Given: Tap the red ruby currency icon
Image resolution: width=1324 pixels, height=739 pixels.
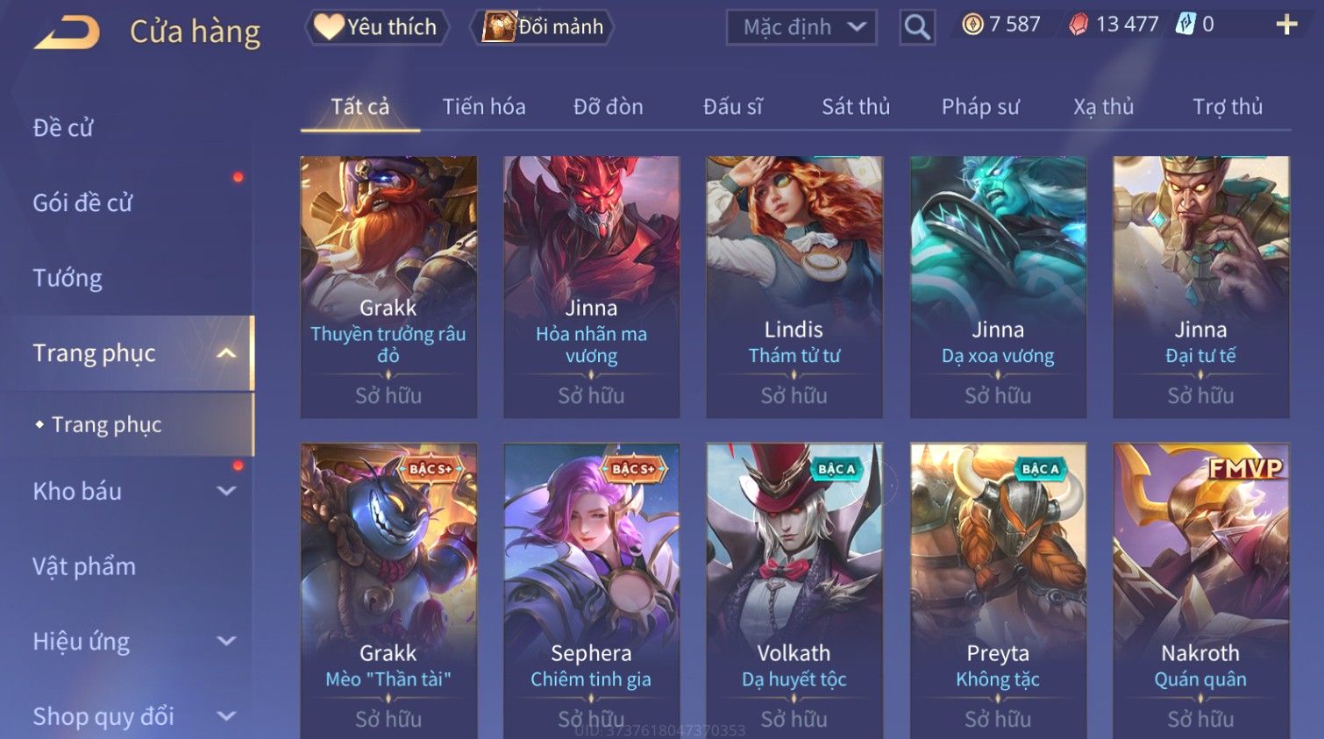Looking at the screenshot, I should pyautogui.click(x=1078, y=25).
